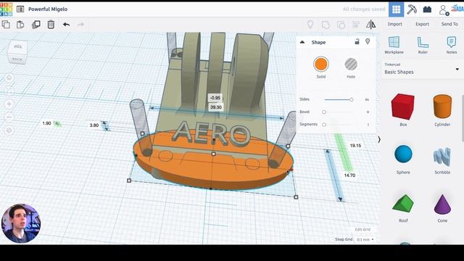Delete selected shape with trash icon
Screen dimensions: 464x261
click(51, 24)
